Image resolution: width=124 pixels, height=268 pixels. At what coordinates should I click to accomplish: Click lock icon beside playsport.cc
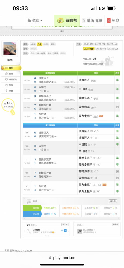coord(50,258)
